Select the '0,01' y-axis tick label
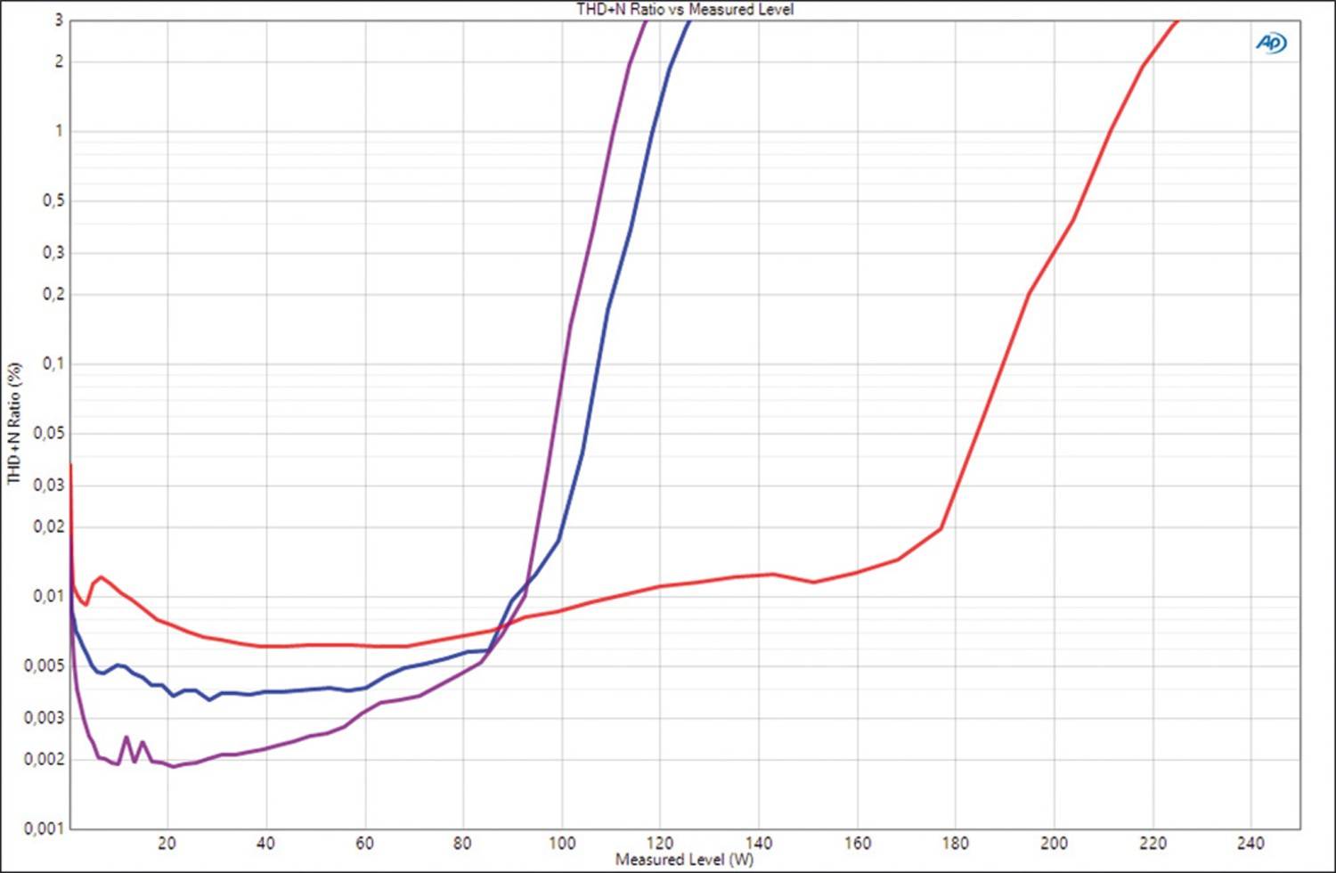 coord(49,596)
